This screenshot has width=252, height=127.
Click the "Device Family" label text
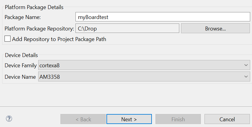[21, 65]
